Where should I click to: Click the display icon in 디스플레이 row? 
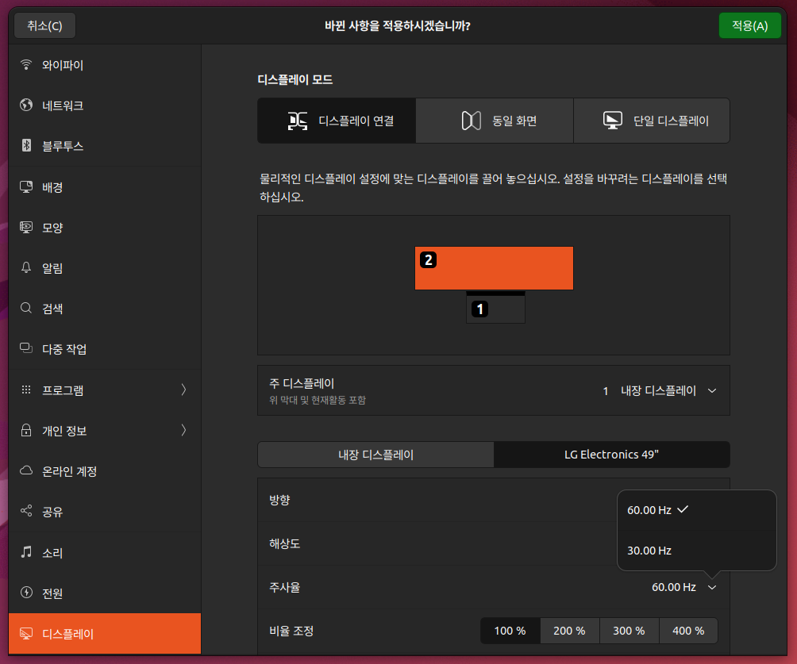pos(26,634)
